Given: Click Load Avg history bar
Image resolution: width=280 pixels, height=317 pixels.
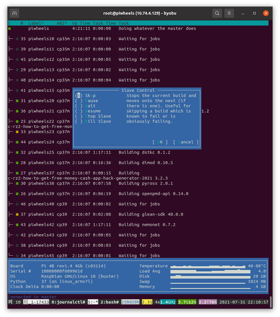Looking at the screenshot, I should [211, 271].
